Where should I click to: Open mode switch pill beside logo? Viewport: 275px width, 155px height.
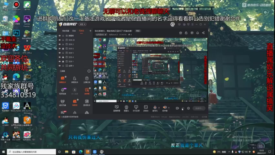82,24
